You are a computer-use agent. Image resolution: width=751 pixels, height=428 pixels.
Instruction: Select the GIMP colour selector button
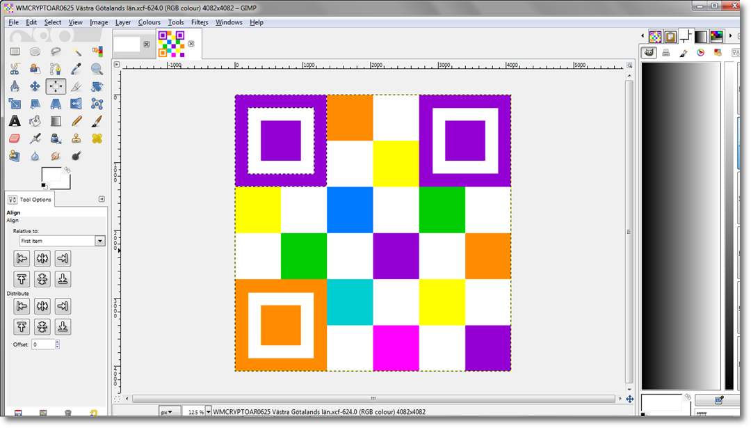(649, 53)
